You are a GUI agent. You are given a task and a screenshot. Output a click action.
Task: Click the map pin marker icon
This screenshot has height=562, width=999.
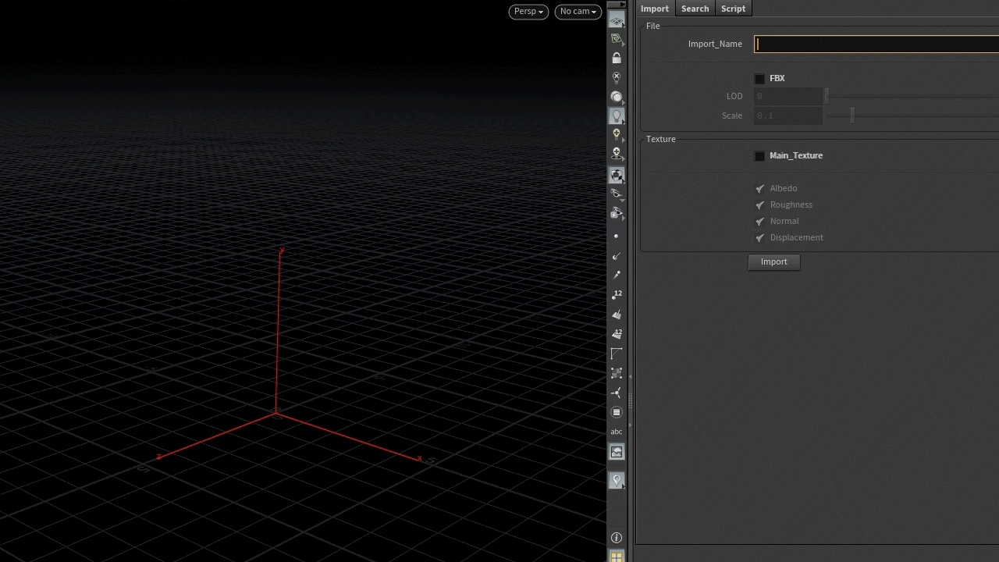point(617,481)
